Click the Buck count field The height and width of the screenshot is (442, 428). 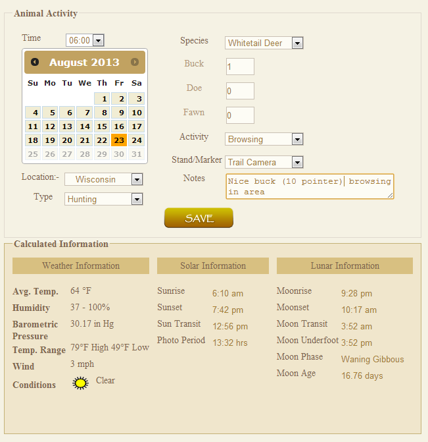240,67
